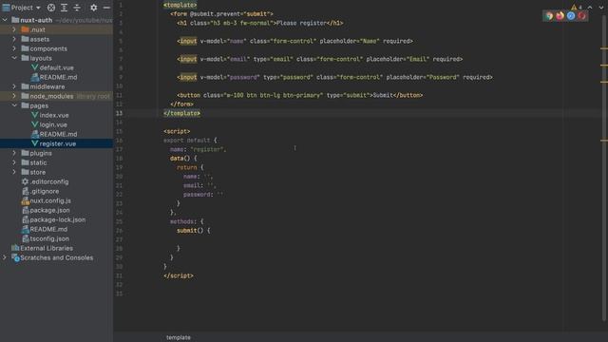Collapse the nuxt-auth root folder
Screen dimensions: 608x342
[5, 20]
